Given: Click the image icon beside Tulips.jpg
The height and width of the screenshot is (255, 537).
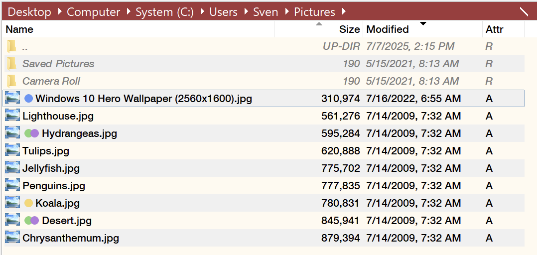Looking at the screenshot, I should (x=12, y=150).
